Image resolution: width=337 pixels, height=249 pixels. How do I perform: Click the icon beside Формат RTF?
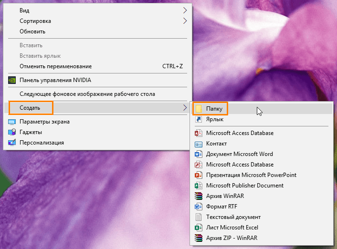(199, 207)
